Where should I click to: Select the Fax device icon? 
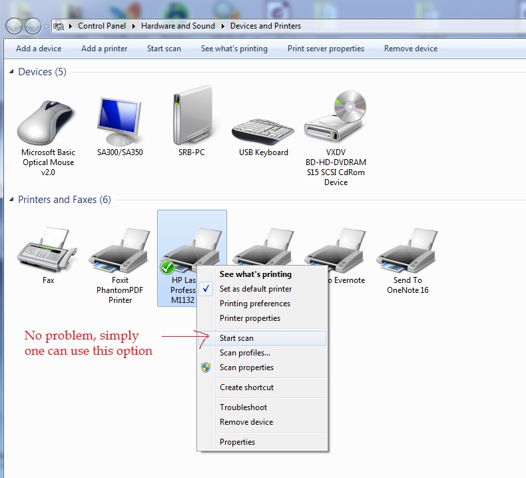click(x=47, y=250)
